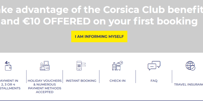Click the checkmark badge on luggage icon

(x=121, y=62)
